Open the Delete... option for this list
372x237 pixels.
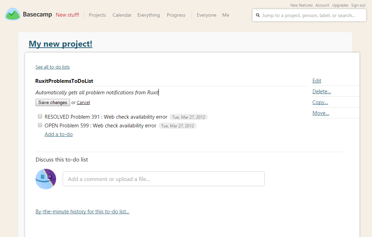pos(321,92)
